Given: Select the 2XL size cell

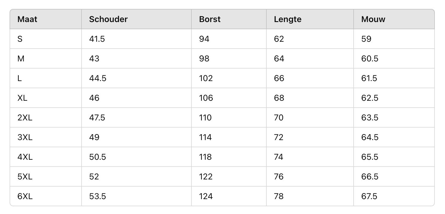Looking at the screenshot, I should click(x=25, y=118).
